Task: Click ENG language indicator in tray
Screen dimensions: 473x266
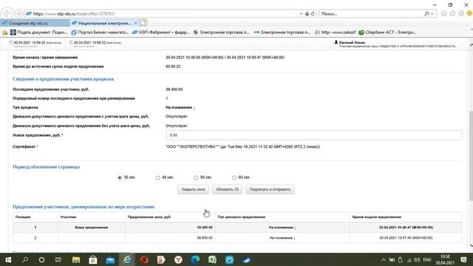Action: [x=427, y=259]
